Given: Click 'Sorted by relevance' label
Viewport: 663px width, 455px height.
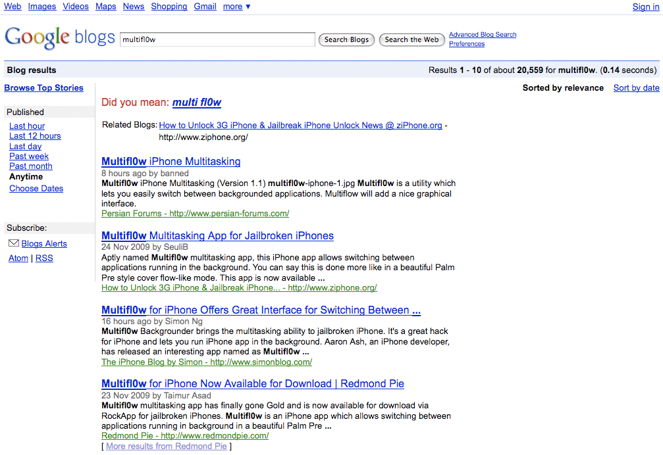Looking at the screenshot, I should 563,88.
